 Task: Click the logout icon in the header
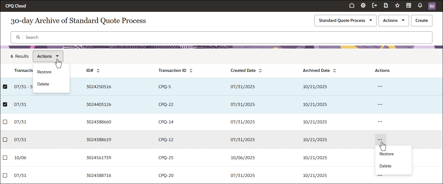coord(374,5)
